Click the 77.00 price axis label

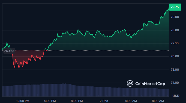[175, 43]
